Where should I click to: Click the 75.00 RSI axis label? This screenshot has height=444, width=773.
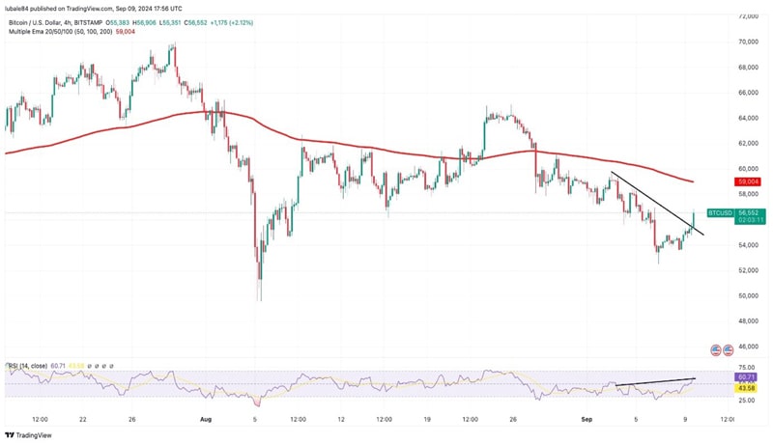pos(747,367)
